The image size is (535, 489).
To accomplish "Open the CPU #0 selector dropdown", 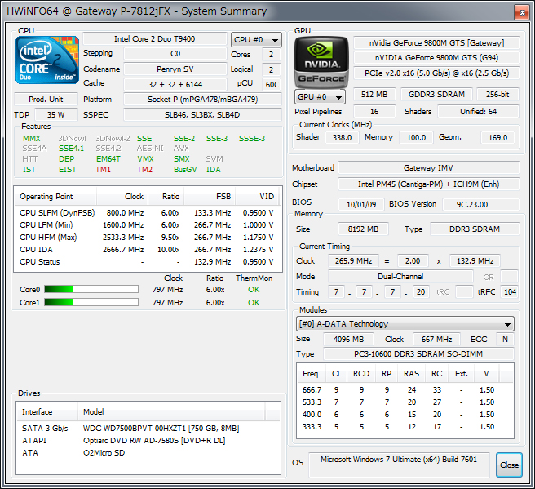I will click(x=256, y=40).
